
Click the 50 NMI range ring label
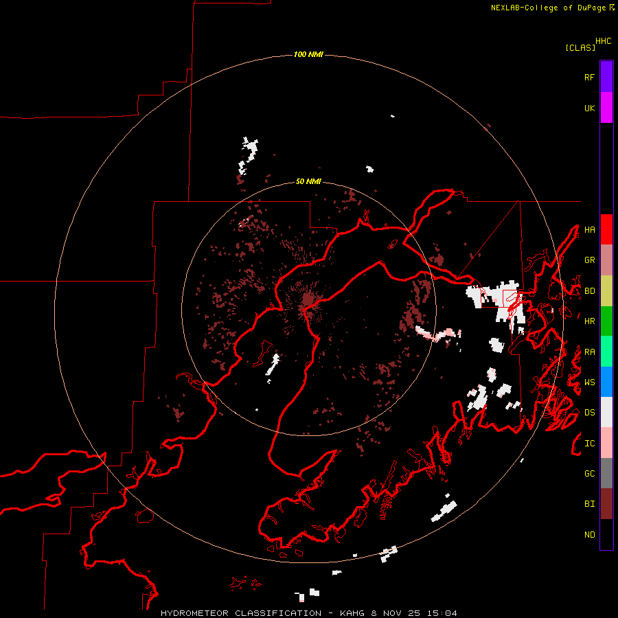click(x=308, y=181)
